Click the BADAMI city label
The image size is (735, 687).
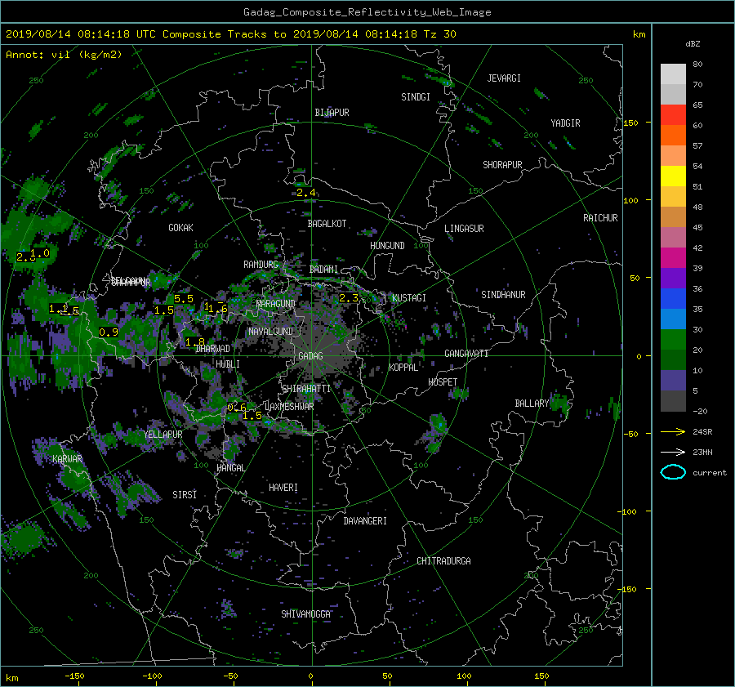click(x=323, y=270)
